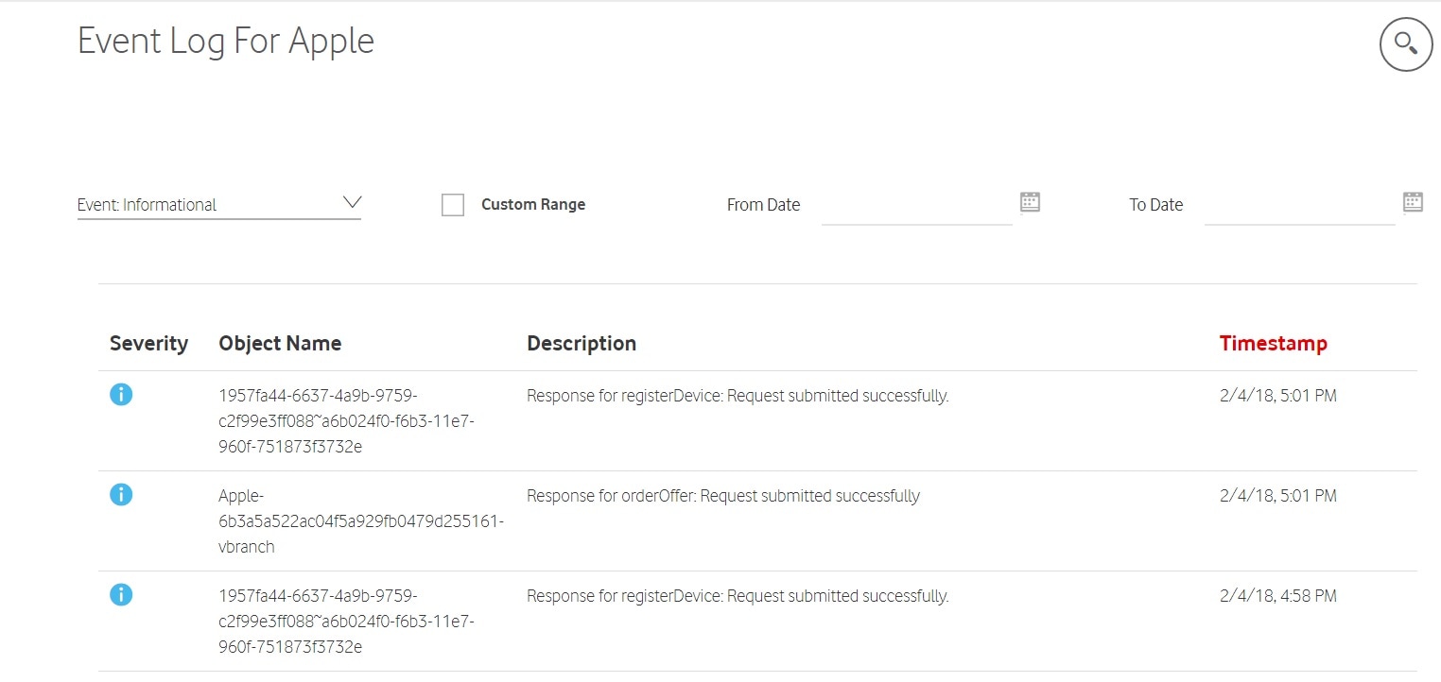1441x682 pixels.
Task: Sort by the Description column header
Action: (x=582, y=344)
